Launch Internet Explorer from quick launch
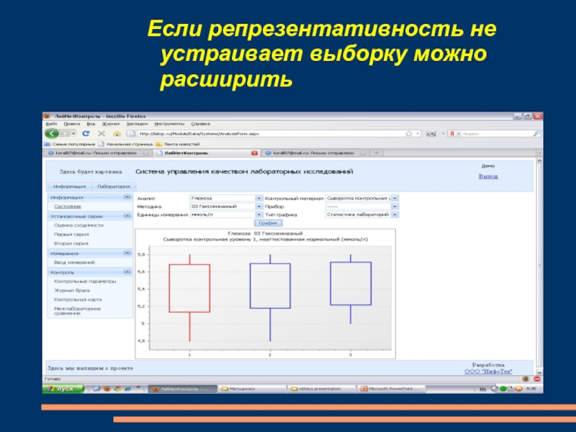 click(x=127, y=389)
